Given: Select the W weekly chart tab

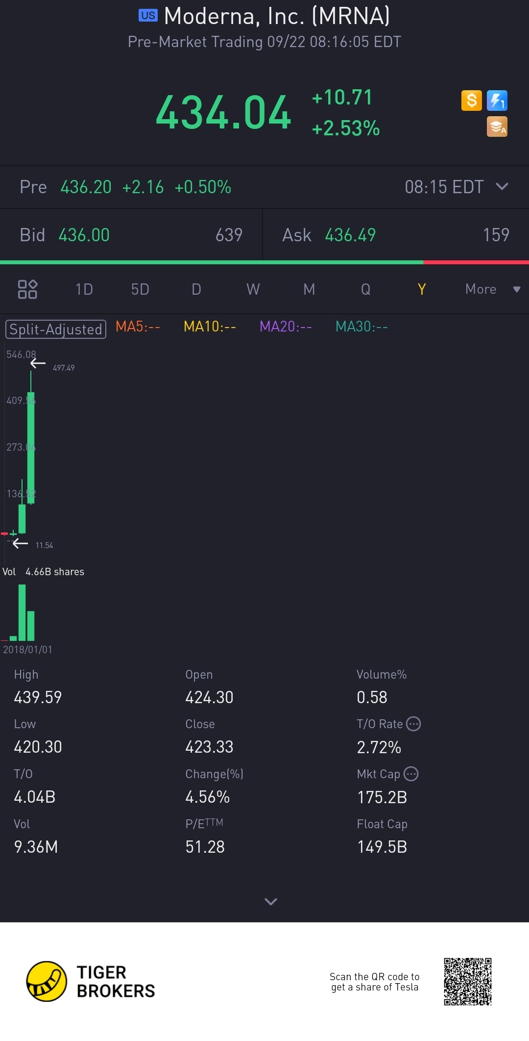Looking at the screenshot, I should pyautogui.click(x=253, y=289).
